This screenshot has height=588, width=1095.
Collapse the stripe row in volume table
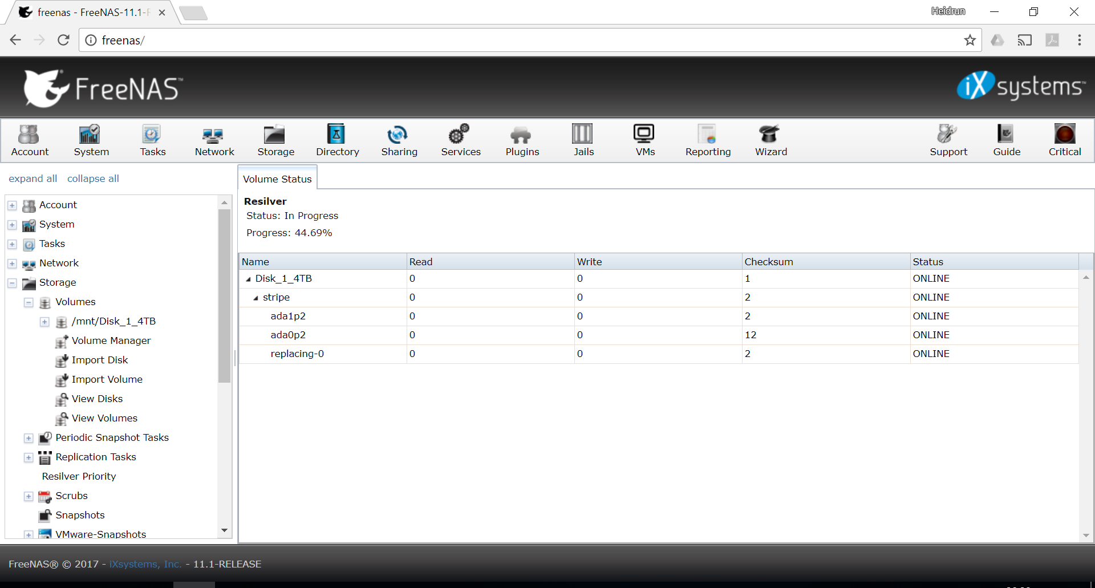tap(255, 298)
